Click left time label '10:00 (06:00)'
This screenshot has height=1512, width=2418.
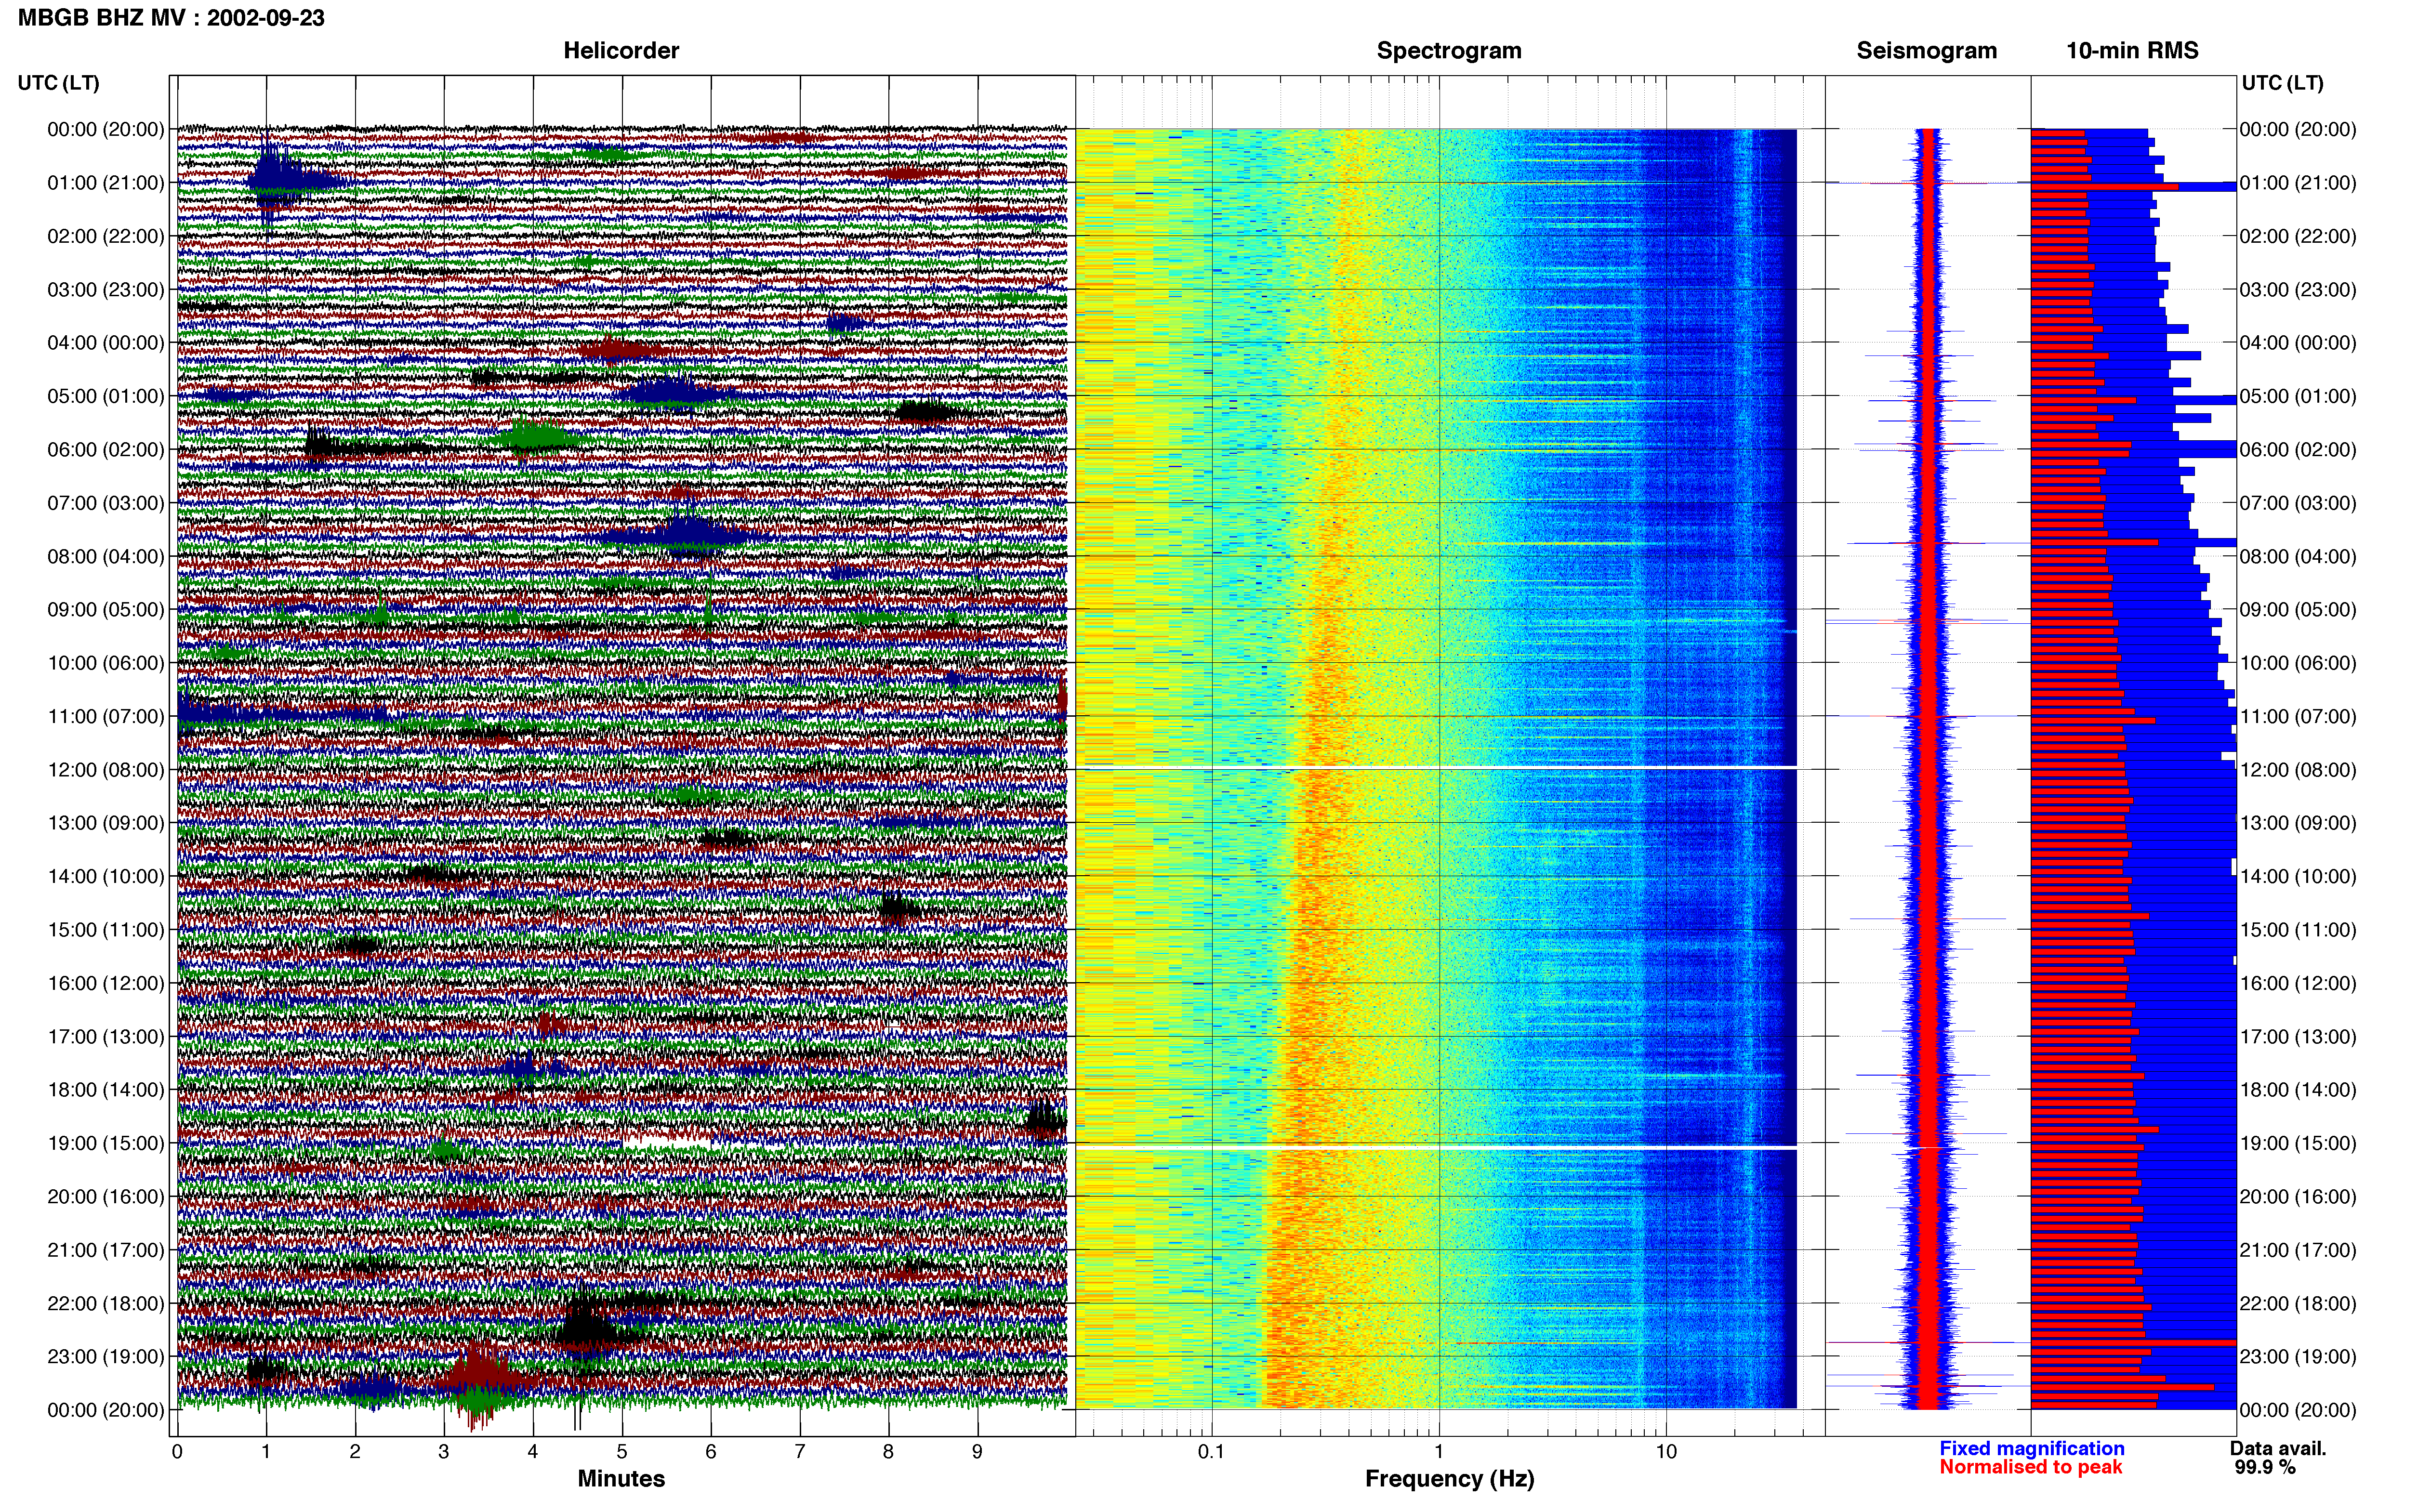[106, 663]
